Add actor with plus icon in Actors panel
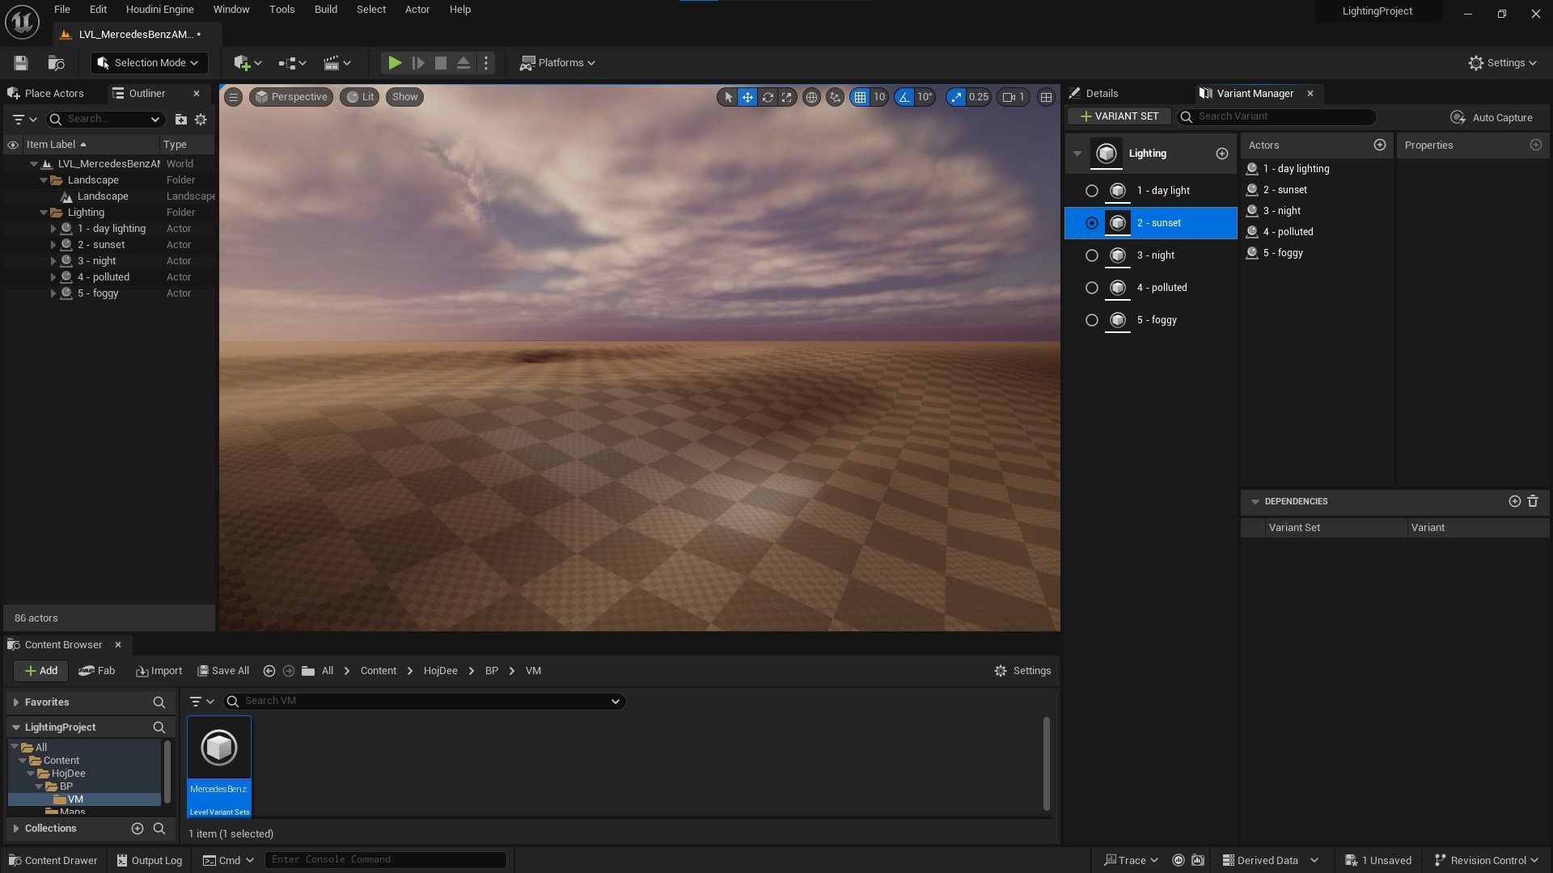 (x=1380, y=145)
